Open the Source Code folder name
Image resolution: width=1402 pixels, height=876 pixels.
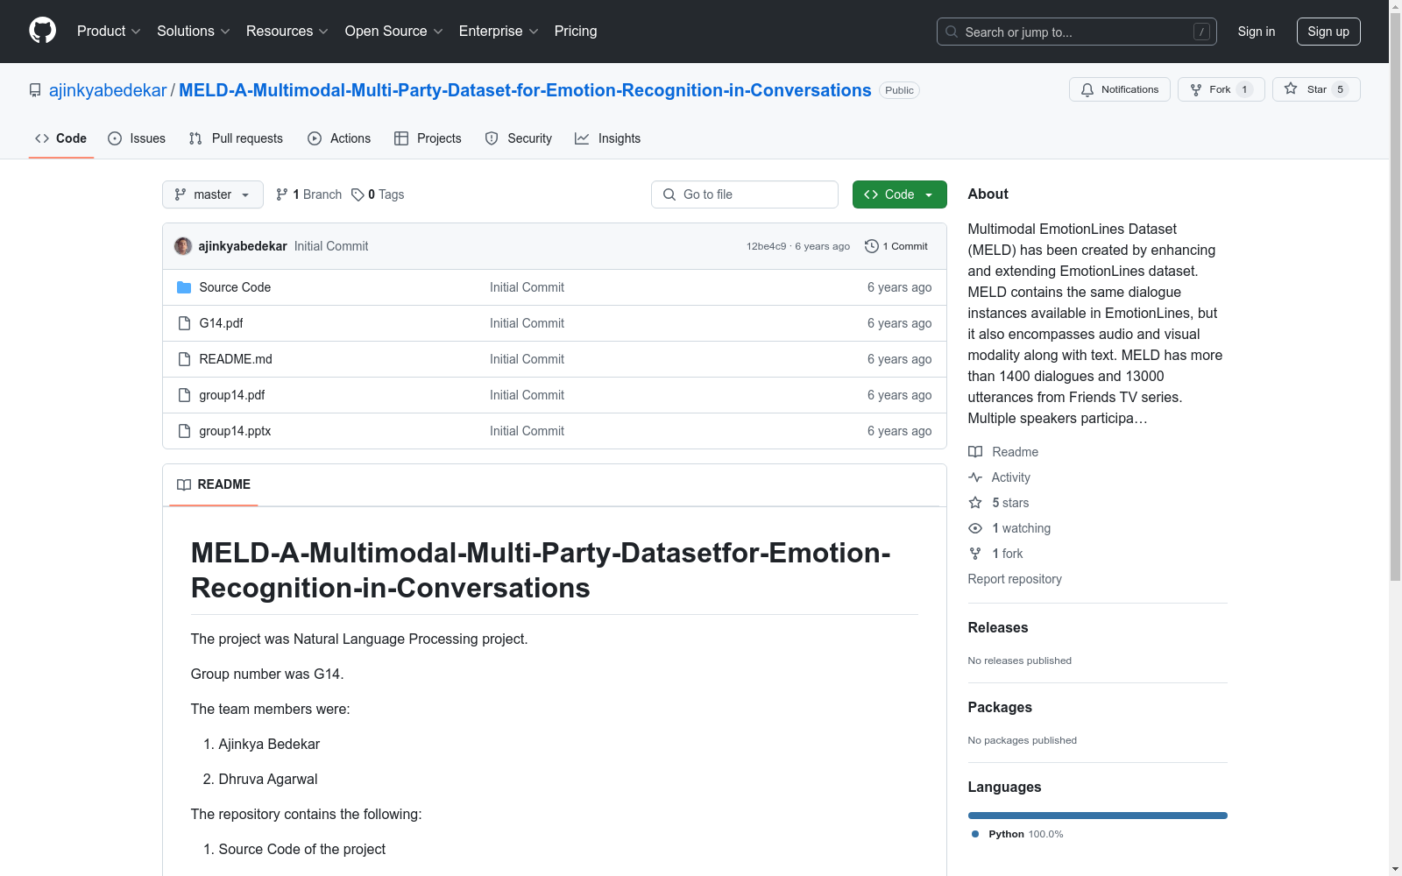coord(235,287)
